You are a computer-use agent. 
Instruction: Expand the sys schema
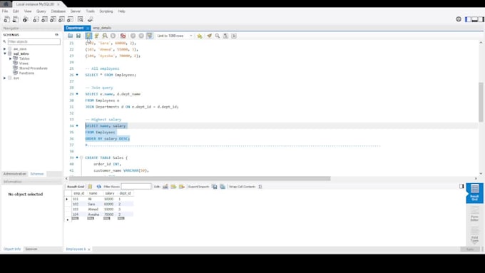tap(5, 78)
